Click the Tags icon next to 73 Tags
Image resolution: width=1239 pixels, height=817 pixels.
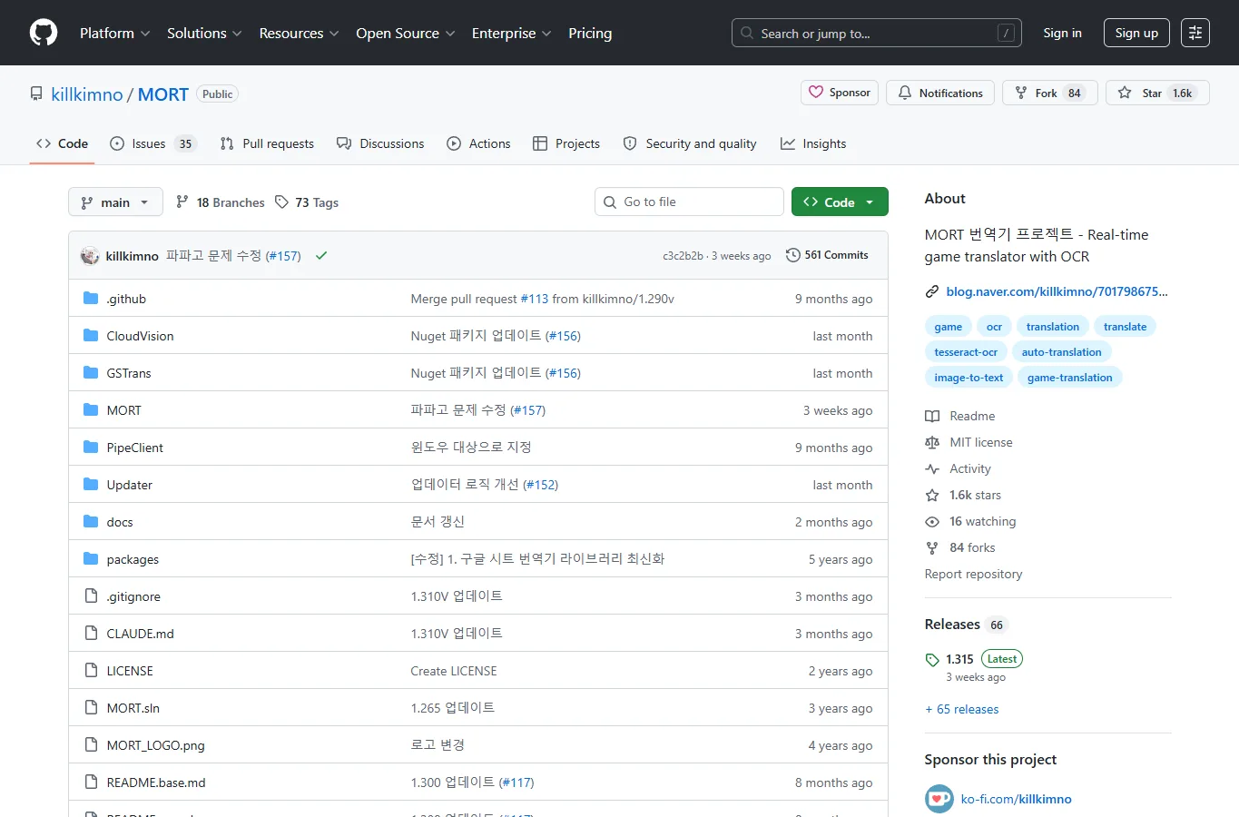tap(282, 202)
